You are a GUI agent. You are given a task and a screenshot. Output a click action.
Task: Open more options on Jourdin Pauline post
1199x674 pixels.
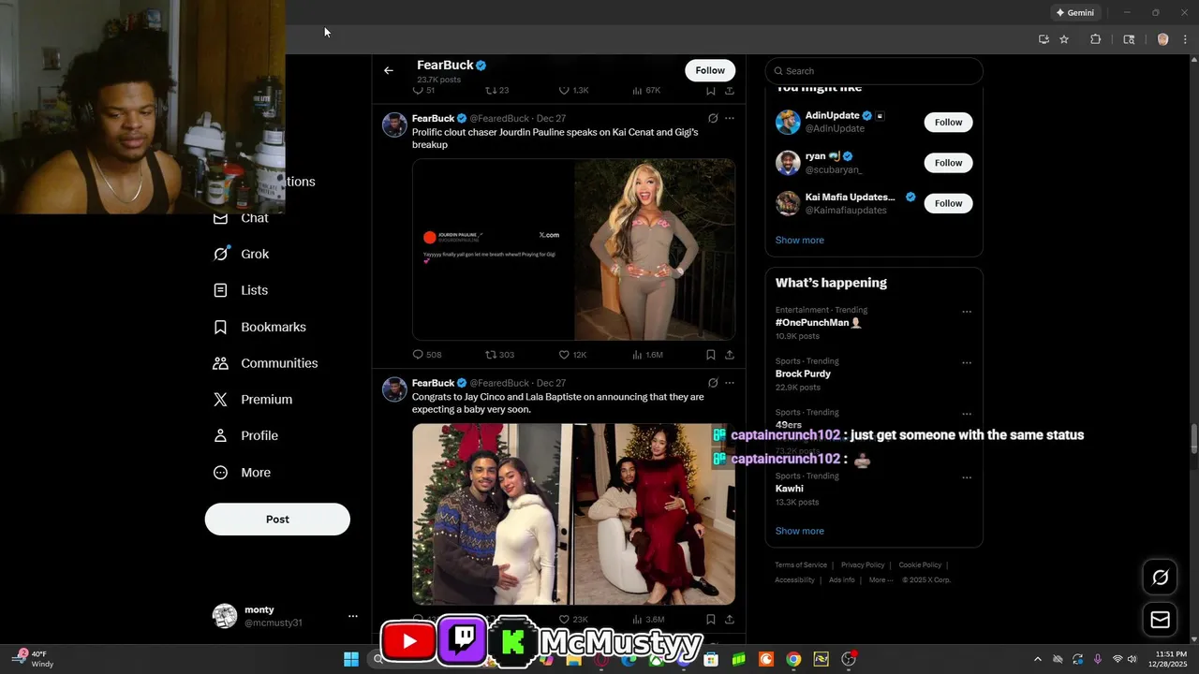(x=730, y=119)
